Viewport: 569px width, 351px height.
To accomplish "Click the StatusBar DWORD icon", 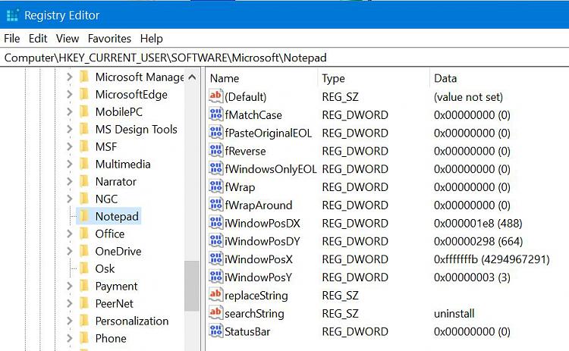I will tap(216, 331).
